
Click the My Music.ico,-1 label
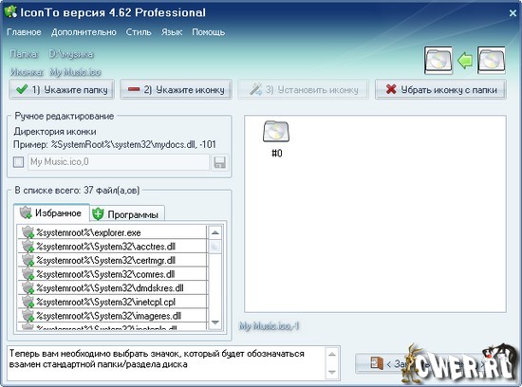click(x=269, y=326)
